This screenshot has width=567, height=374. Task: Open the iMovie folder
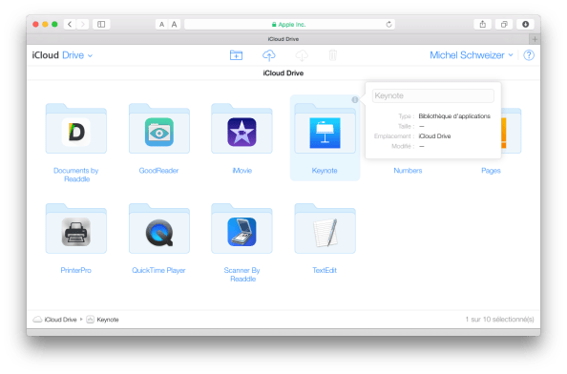[x=241, y=129]
